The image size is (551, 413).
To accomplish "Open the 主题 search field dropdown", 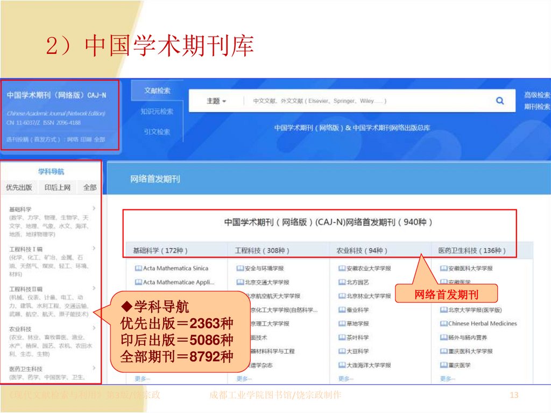I will coord(216,101).
